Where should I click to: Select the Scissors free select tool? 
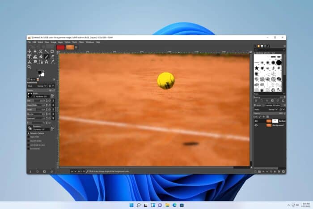click(41, 51)
